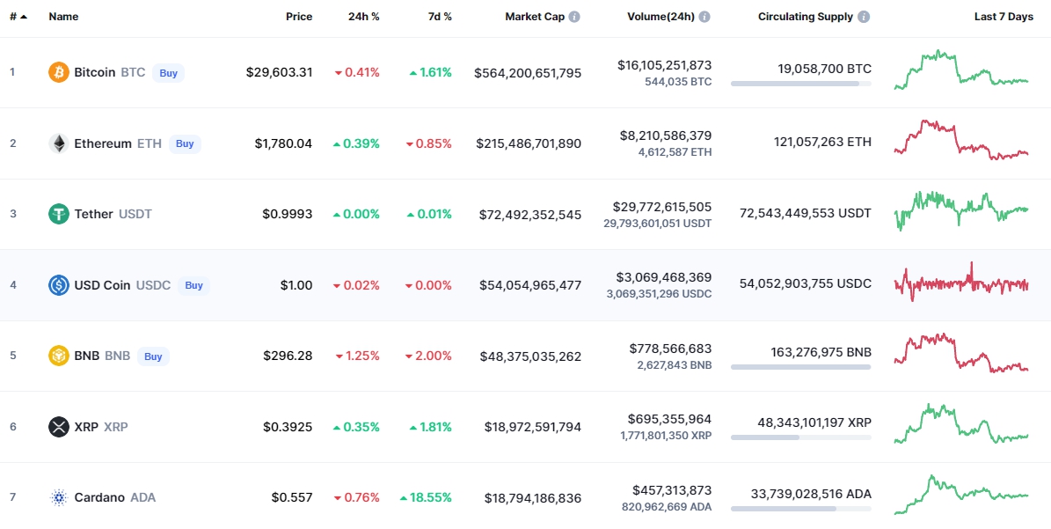Open the Tether name link
This screenshot has height=529, width=1051.
(93, 214)
